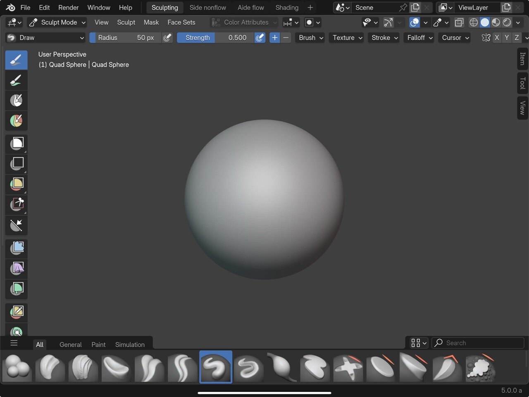The height and width of the screenshot is (397, 529).
Task: Select the Box Mask tool
Action: click(17, 144)
